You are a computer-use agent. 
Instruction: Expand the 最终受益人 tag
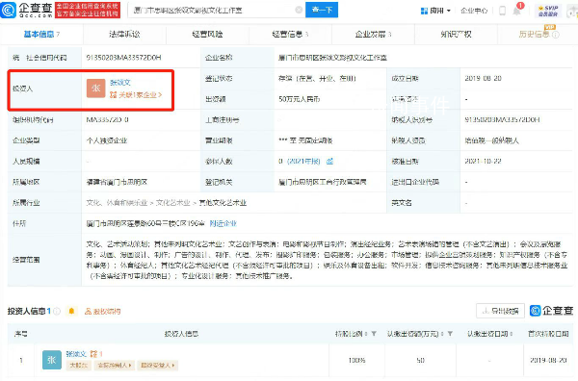tap(157, 366)
